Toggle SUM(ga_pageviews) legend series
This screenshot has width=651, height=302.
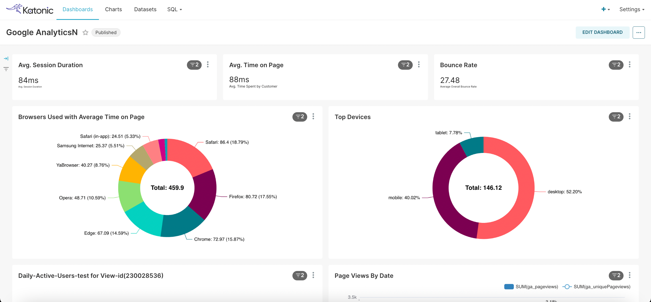[x=531, y=287]
